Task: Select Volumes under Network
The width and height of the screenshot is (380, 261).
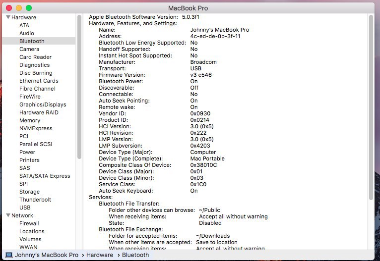Action: (x=30, y=239)
